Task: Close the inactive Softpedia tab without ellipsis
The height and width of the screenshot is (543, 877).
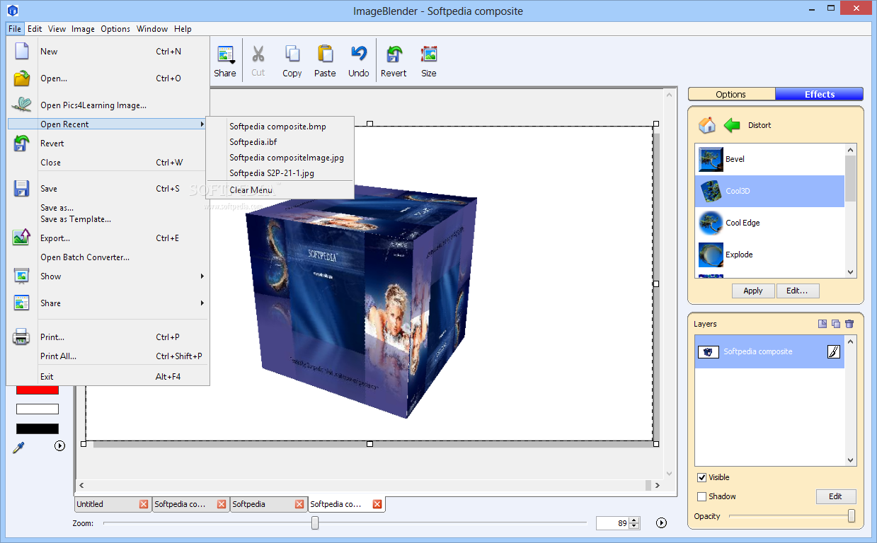Action: coord(299,504)
